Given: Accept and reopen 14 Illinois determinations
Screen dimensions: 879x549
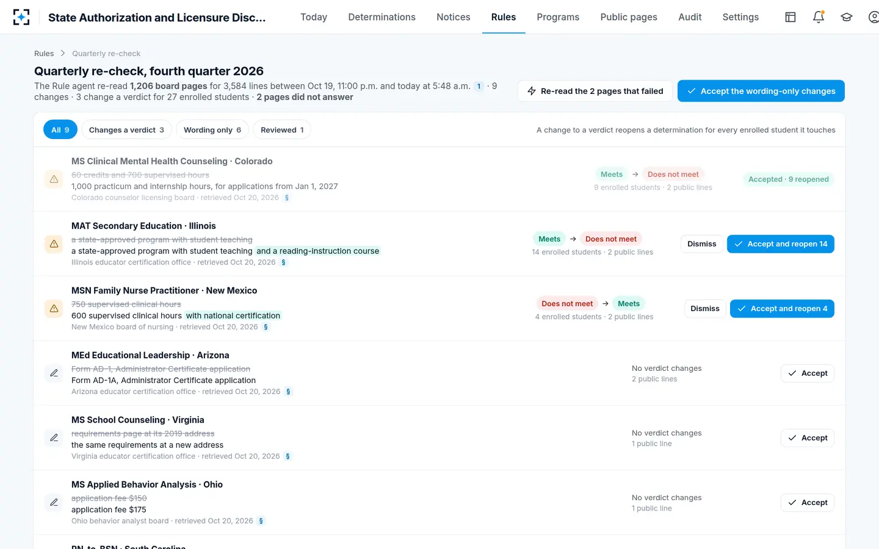Looking at the screenshot, I should point(781,244).
